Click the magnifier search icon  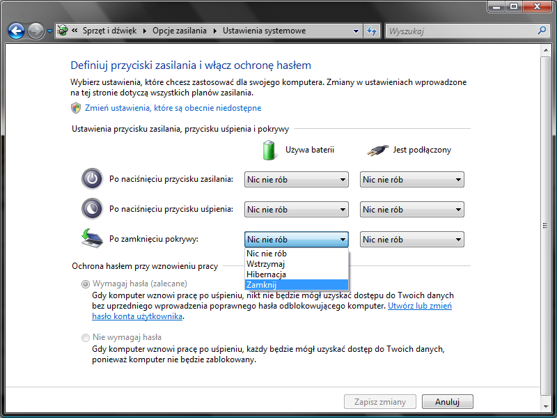(542, 31)
